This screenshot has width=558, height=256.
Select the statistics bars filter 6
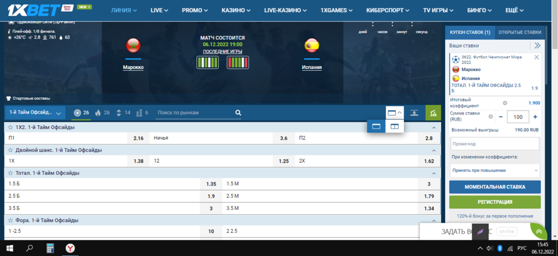point(142,113)
